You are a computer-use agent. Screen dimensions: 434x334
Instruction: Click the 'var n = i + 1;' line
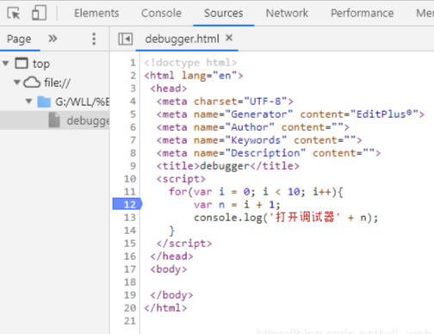[x=237, y=205]
